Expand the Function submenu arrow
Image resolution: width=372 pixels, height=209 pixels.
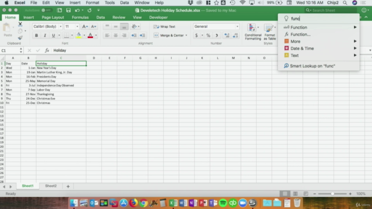[x=355, y=27]
